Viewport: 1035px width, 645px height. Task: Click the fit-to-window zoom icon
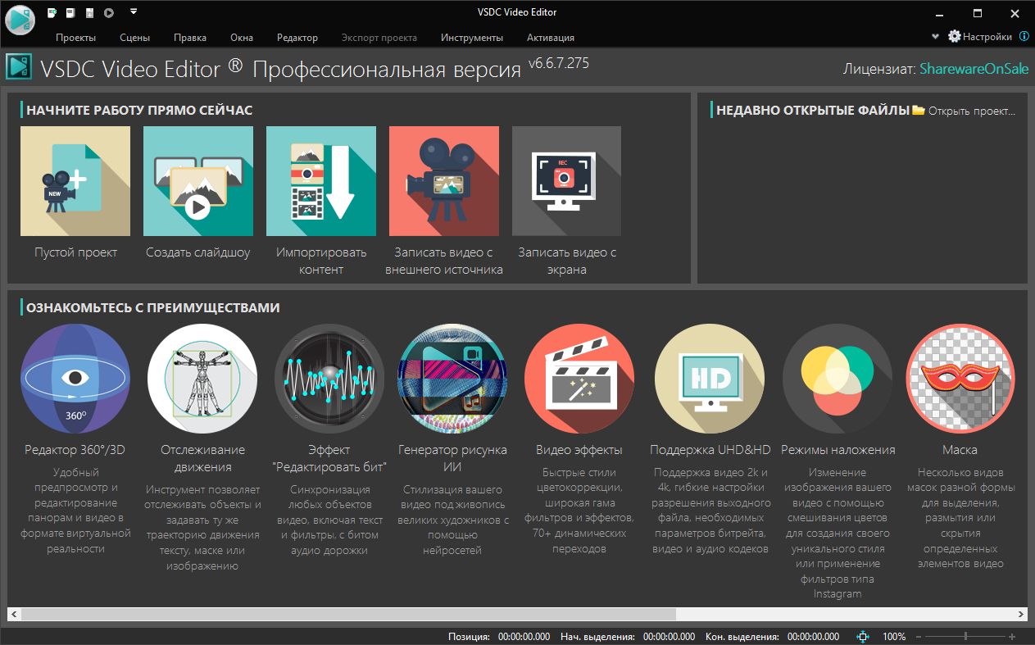(x=863, y=637)
